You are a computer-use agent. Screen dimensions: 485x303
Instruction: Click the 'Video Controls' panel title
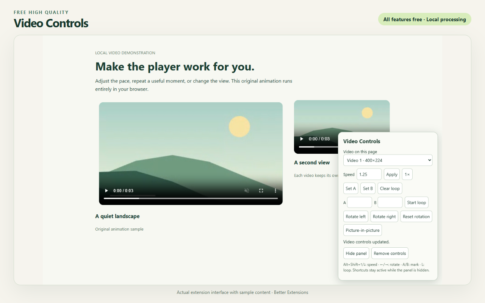(362, 141)
